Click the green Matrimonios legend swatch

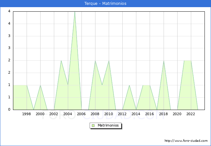[93, 126]
